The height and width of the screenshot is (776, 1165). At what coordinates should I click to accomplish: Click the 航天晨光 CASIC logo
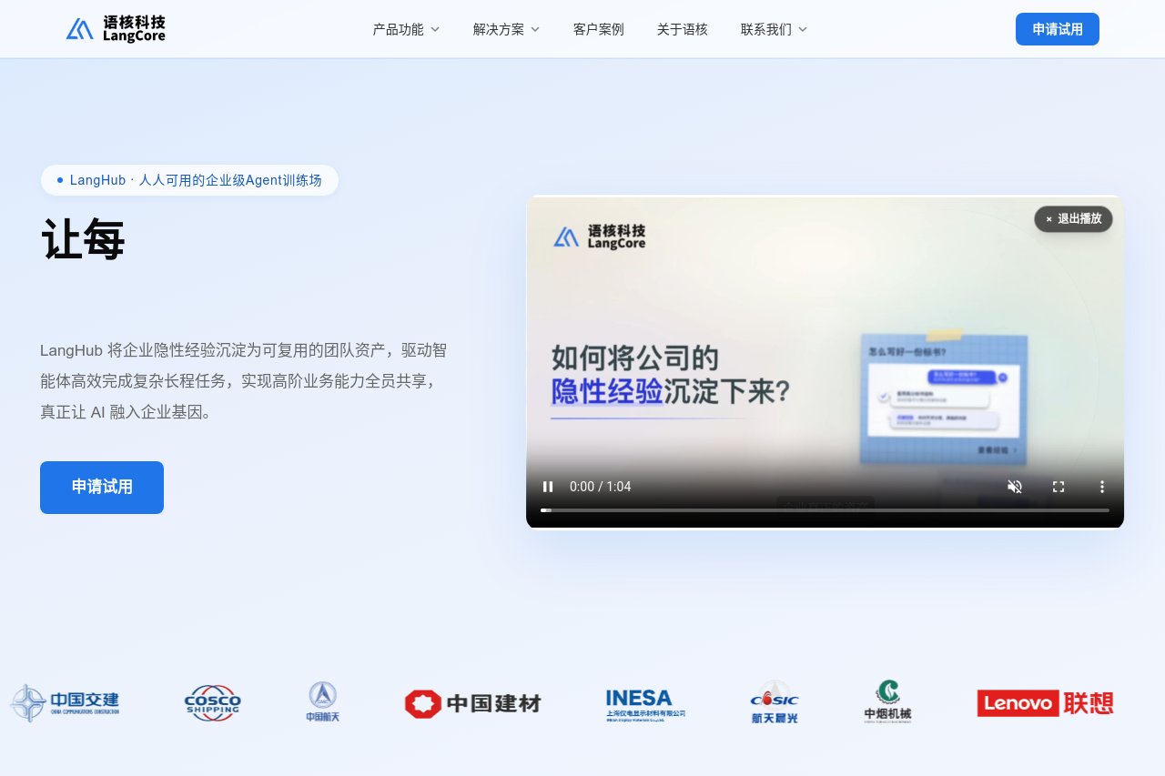[775, 702]
